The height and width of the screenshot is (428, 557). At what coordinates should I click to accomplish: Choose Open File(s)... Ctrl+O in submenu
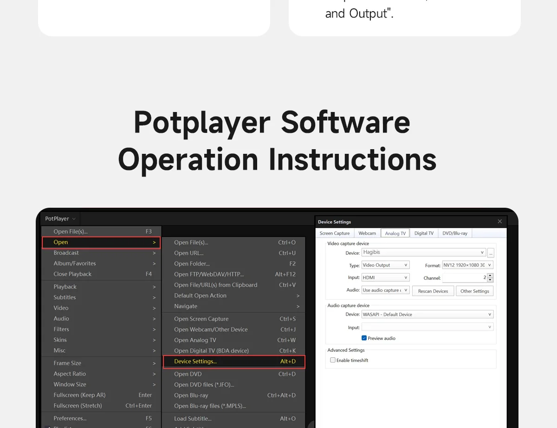(x=234, y=243)
